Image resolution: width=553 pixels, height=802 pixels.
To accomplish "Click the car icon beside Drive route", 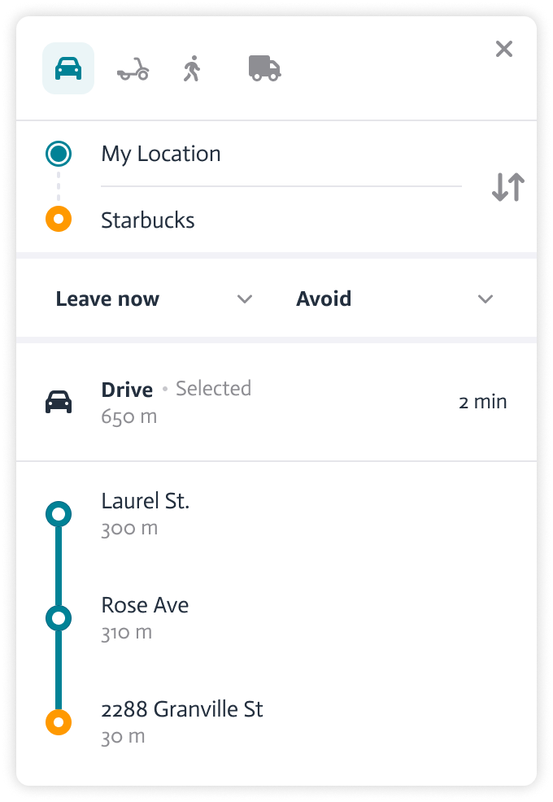I will pyautogui.click(x=59, y=400).
